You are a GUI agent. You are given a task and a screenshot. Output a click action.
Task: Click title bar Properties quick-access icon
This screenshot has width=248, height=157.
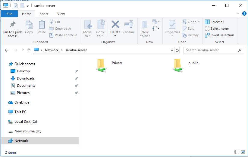[x=16, y=6]
